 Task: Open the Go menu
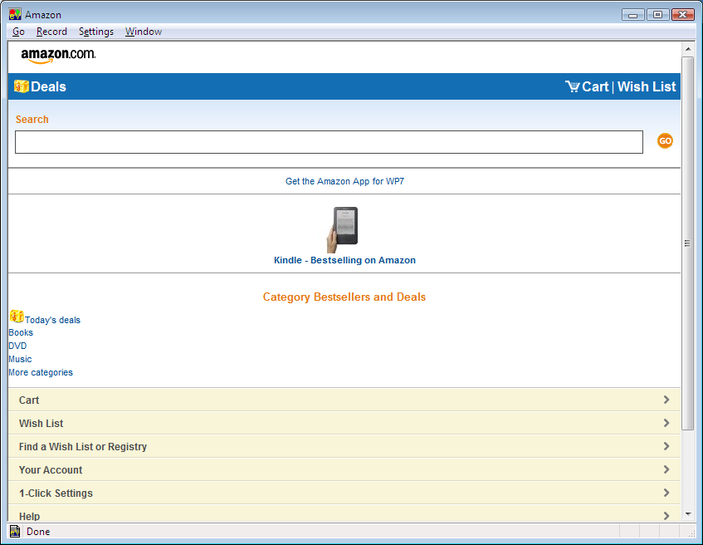(x=18, y=32)
